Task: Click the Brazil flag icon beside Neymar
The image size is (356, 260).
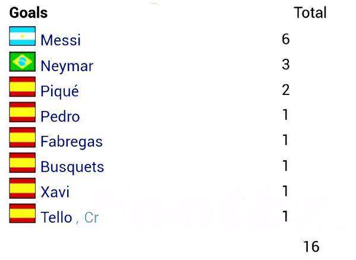Action: pos(23,62)
